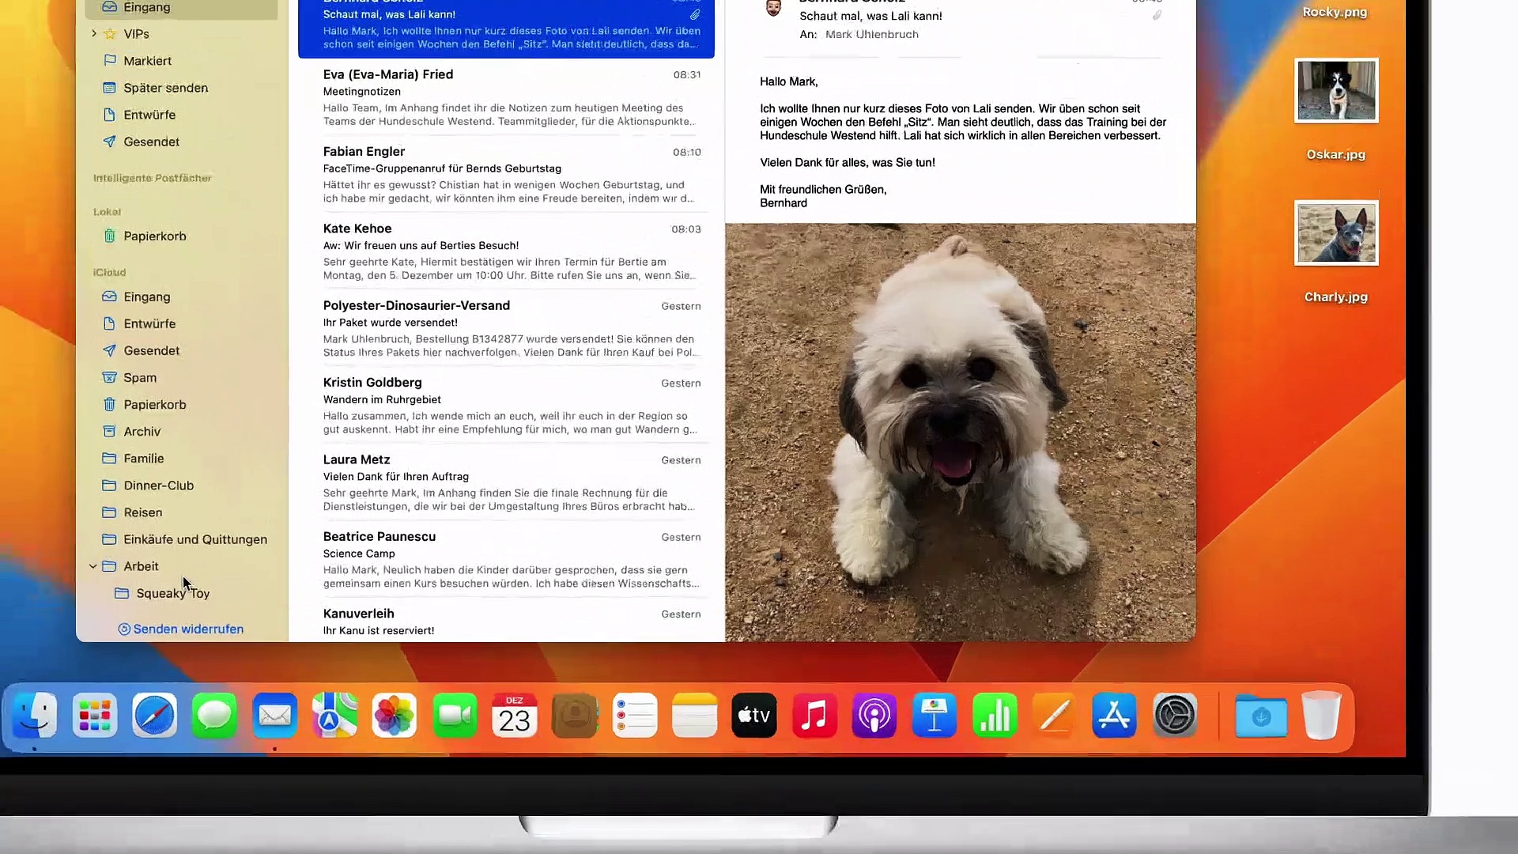
Task: Select the Oskar.jpg desktop thumbnail
Action: point(1335,91)
